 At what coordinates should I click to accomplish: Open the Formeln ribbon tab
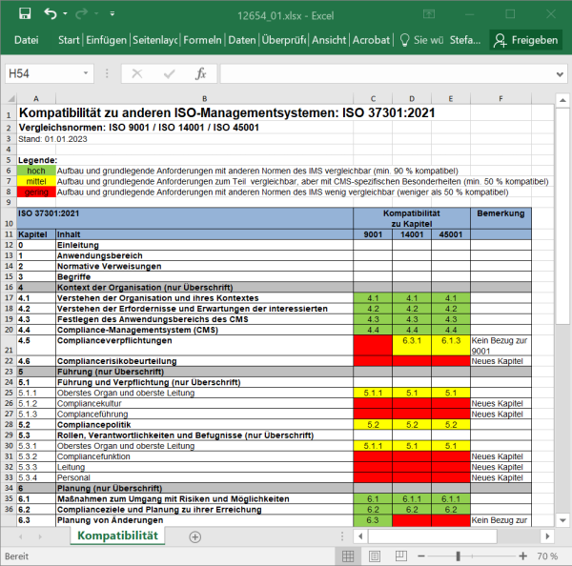pos(202,40)
